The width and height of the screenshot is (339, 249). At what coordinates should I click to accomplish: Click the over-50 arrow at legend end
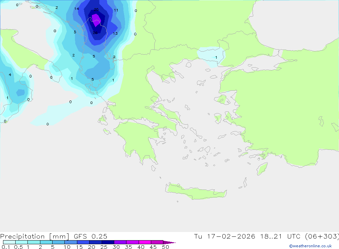click(169, 242)
